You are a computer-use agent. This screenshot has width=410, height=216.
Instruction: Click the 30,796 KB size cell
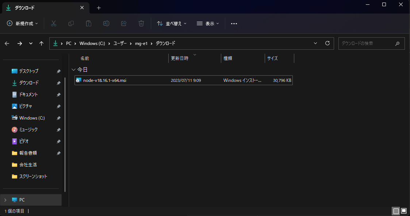tap(282, 80)
